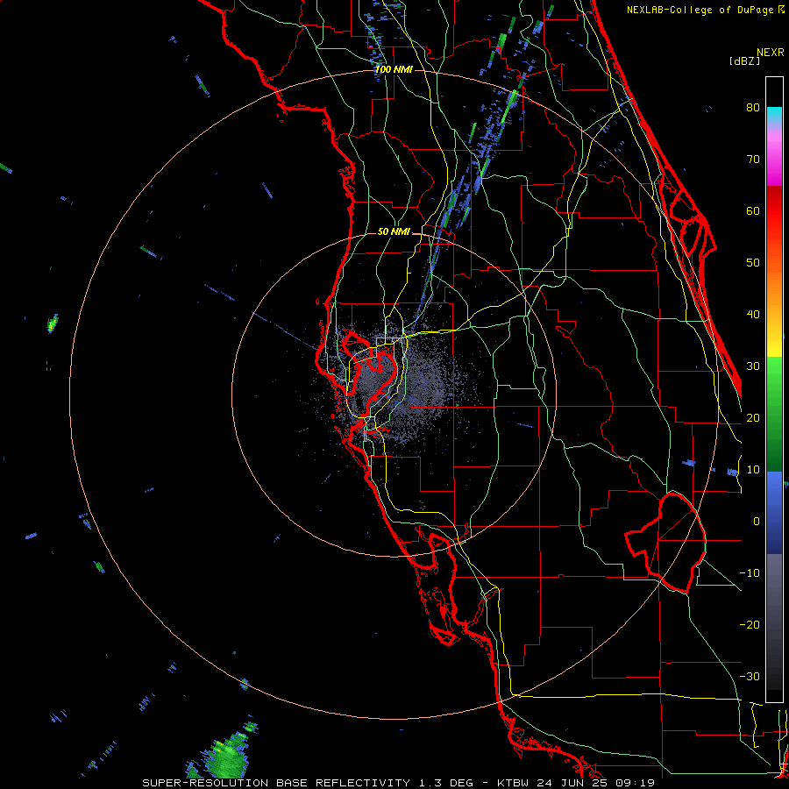
Task: Click the 70 value on the dBZ scale
Action: [x=753, y=160]
